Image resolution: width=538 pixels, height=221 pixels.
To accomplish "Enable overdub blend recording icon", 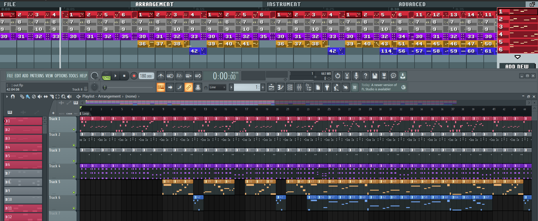I will [189, 76].
